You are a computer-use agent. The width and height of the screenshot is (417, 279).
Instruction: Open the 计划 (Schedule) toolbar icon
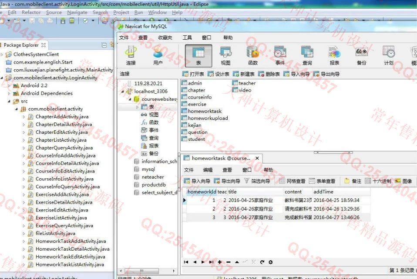[x=389, y=56]
